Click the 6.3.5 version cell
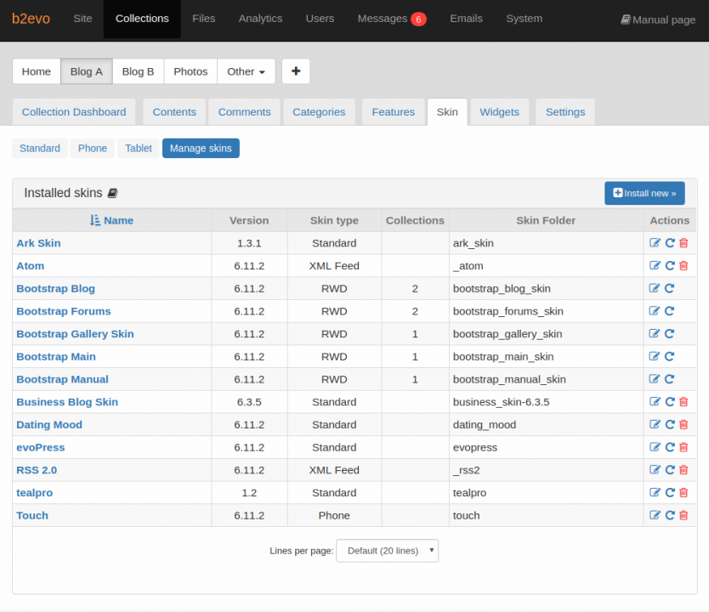709x612 pixels. [x=249, y=402]
